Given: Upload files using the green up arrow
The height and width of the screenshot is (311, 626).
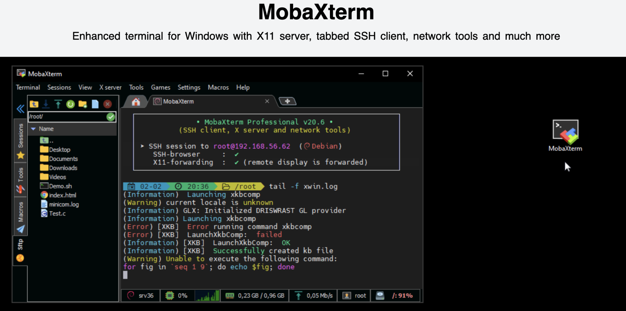Looking at the screenshot, I should tap(58, 104).
